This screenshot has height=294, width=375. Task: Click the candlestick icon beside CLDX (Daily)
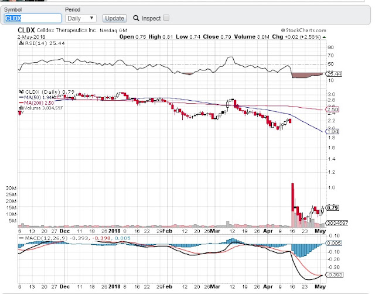click(21, 92)
